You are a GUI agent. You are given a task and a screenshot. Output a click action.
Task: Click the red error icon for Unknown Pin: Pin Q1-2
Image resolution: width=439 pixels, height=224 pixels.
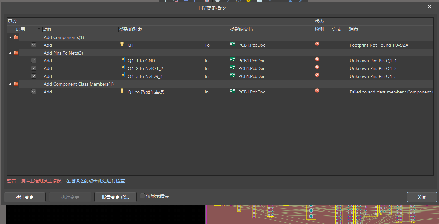317,67
